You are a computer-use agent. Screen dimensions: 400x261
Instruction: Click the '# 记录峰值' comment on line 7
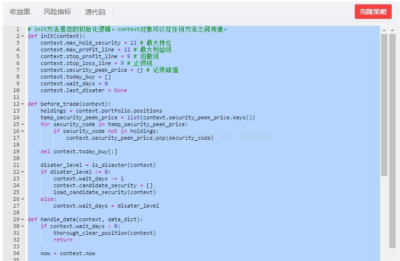[162, 70]
